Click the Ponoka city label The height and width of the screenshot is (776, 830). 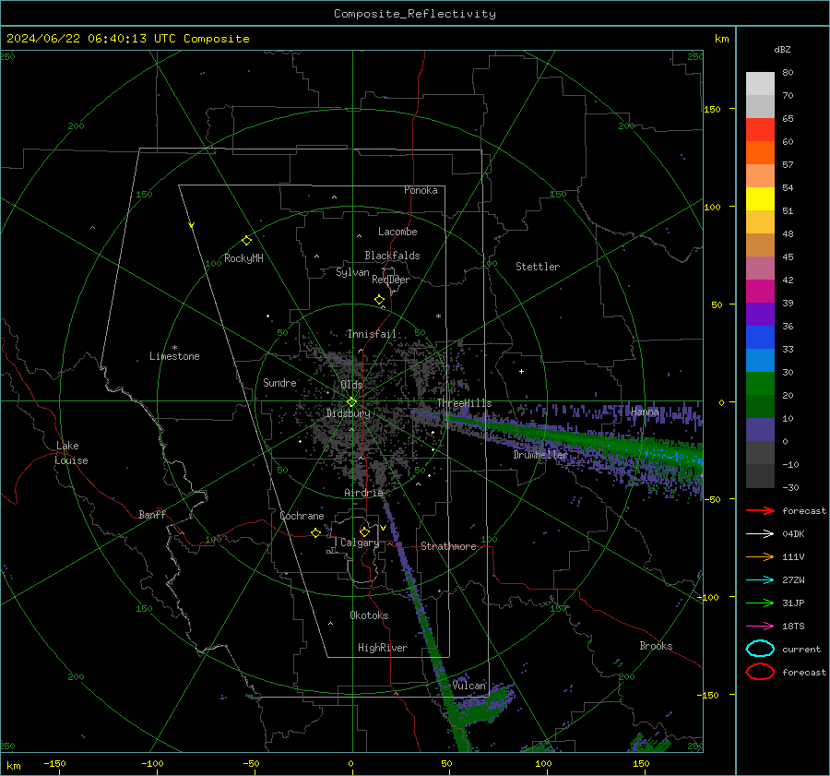421,190
